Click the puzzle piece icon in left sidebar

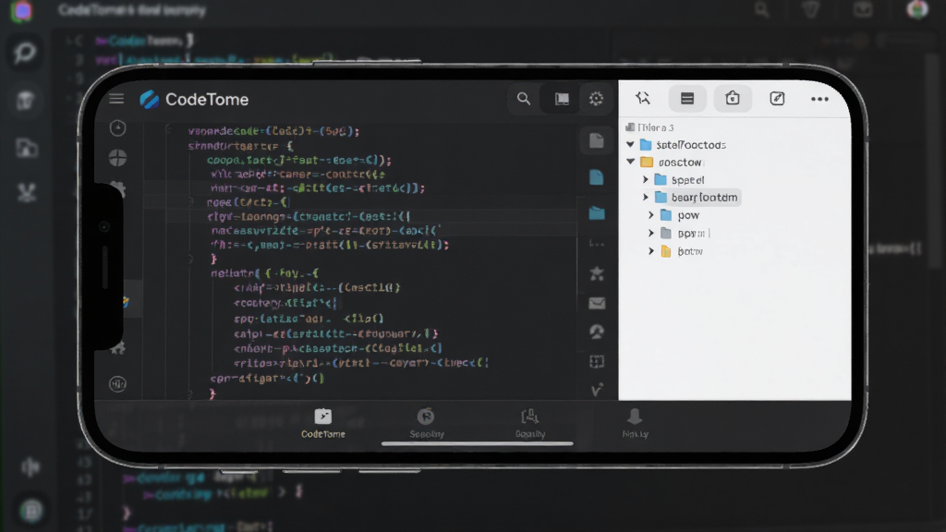(x=118, y=190)
